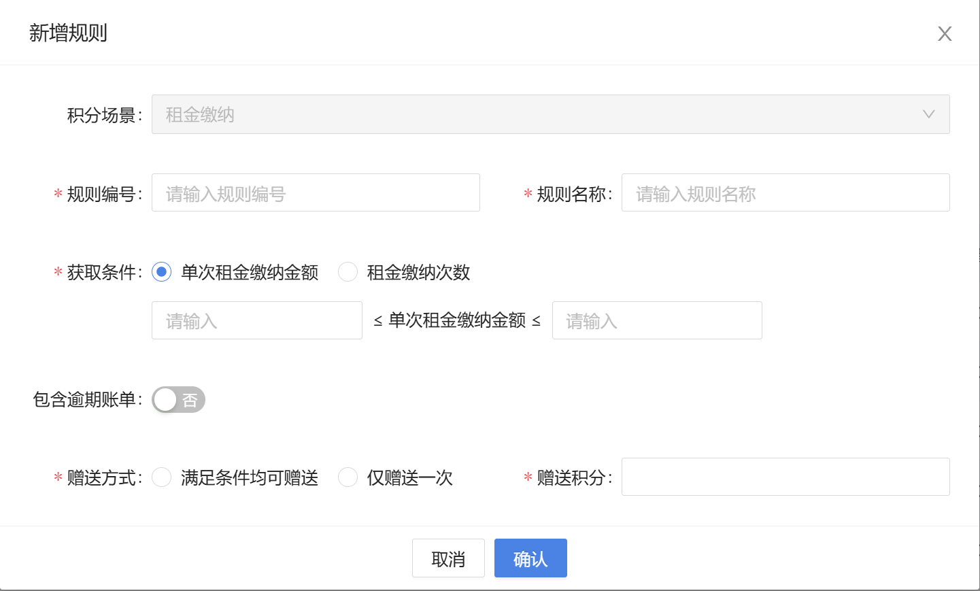Click the chevron arrow in 积分场景 selector

(x=928, y=114)
